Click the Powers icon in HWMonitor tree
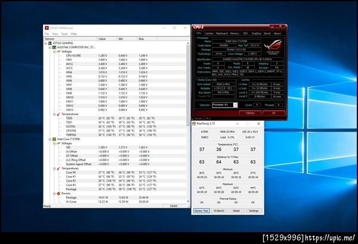Screen dimensions: 358x244 (x=58, y=193)
